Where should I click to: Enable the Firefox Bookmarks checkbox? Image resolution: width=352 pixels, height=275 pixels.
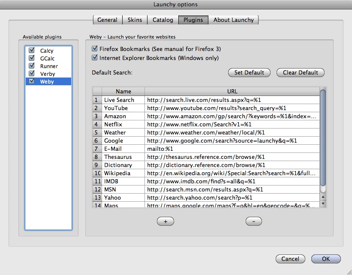click(95, 49)
